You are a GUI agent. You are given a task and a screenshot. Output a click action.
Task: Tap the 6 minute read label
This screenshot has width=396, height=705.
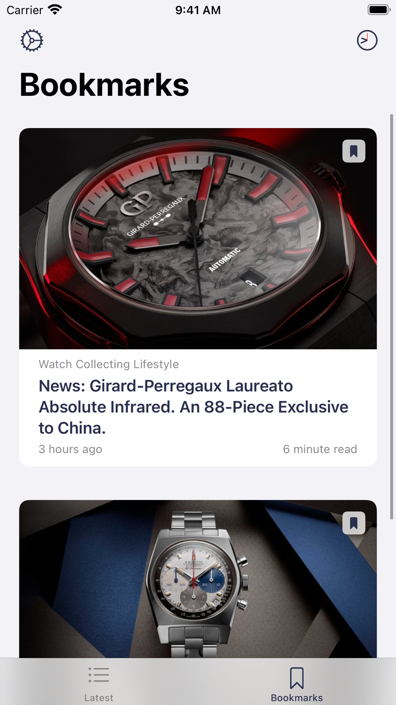320,449
